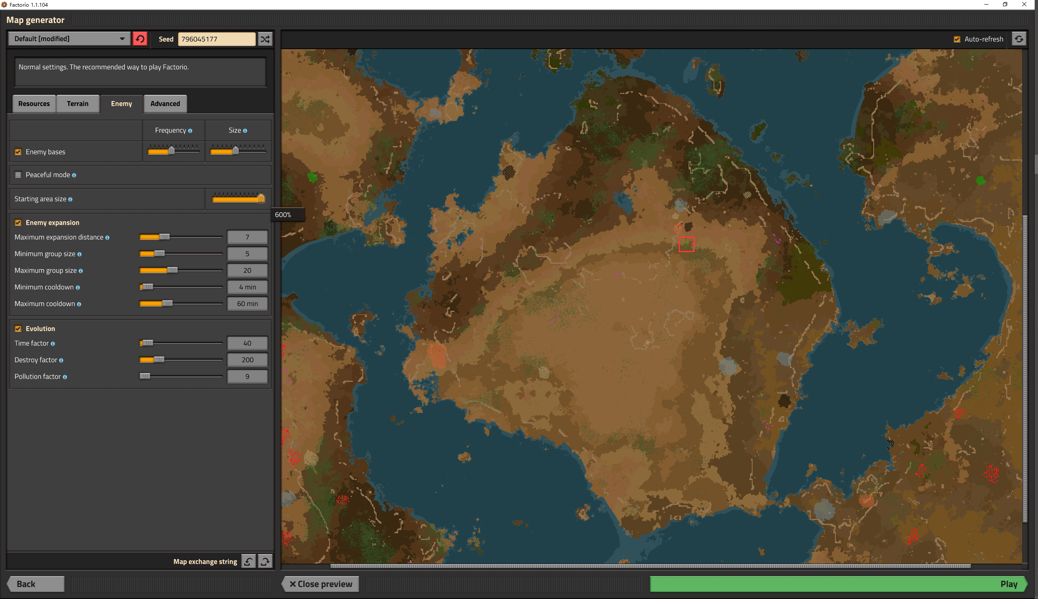Enable Peaceful mode
Image resolution: width=1038 pixels, height=599 pixels.
click(18, 175)
